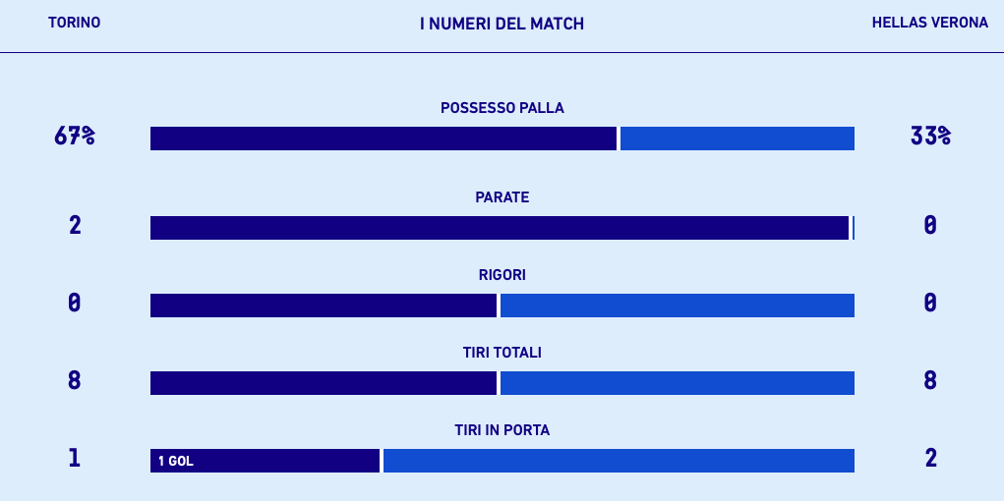Click the PARATE stat label
This screenshot has width=1004, height=501.
tap(502, 197)
